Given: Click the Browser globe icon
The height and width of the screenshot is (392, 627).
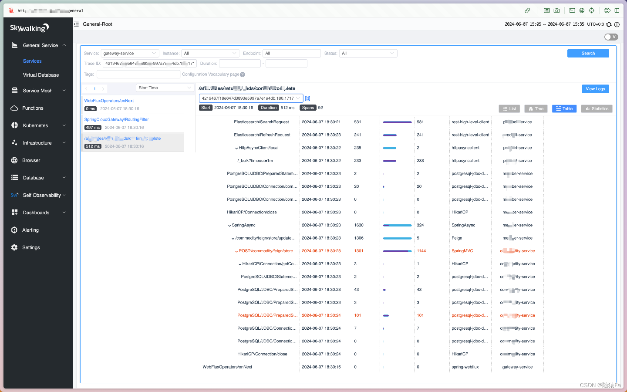Looking at the screenshot, I should 14,160.
